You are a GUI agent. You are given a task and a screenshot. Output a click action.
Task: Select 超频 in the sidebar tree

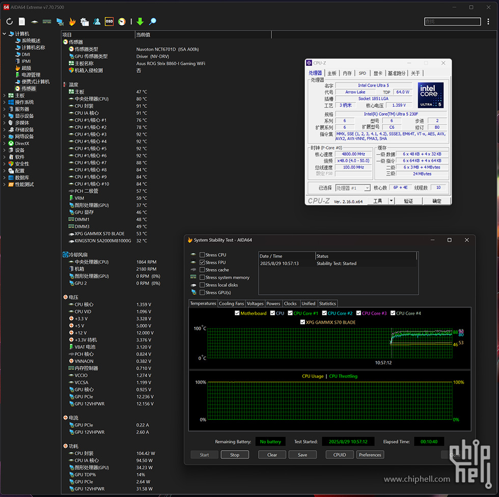[26, 68]
